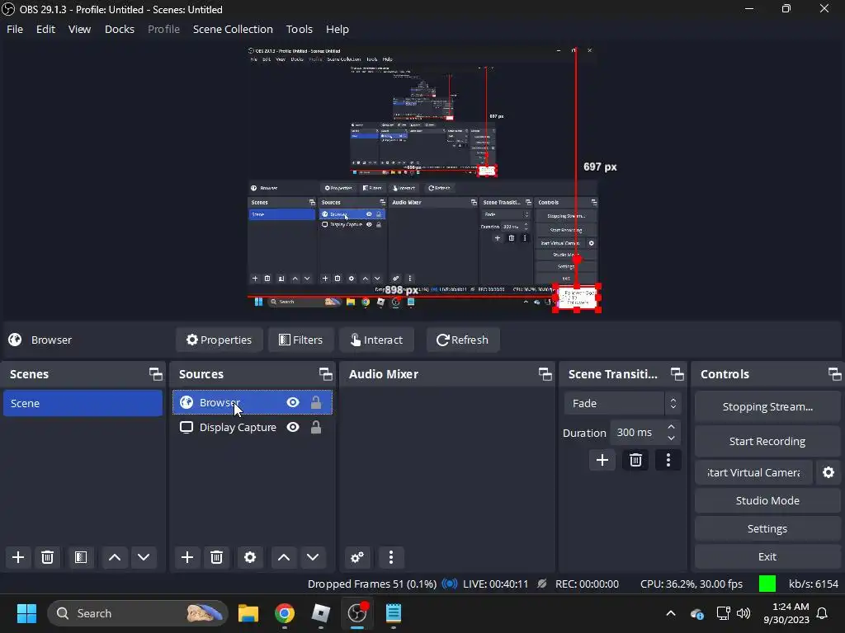Pop out the Audio Mixer dock

pos(545,374)
